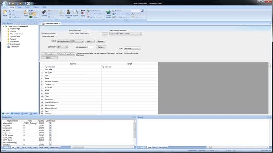The image size is (273, 153).
Task: Toggle Continuous checkbox for the first DA_Ramp row
Action: [50, 126]
